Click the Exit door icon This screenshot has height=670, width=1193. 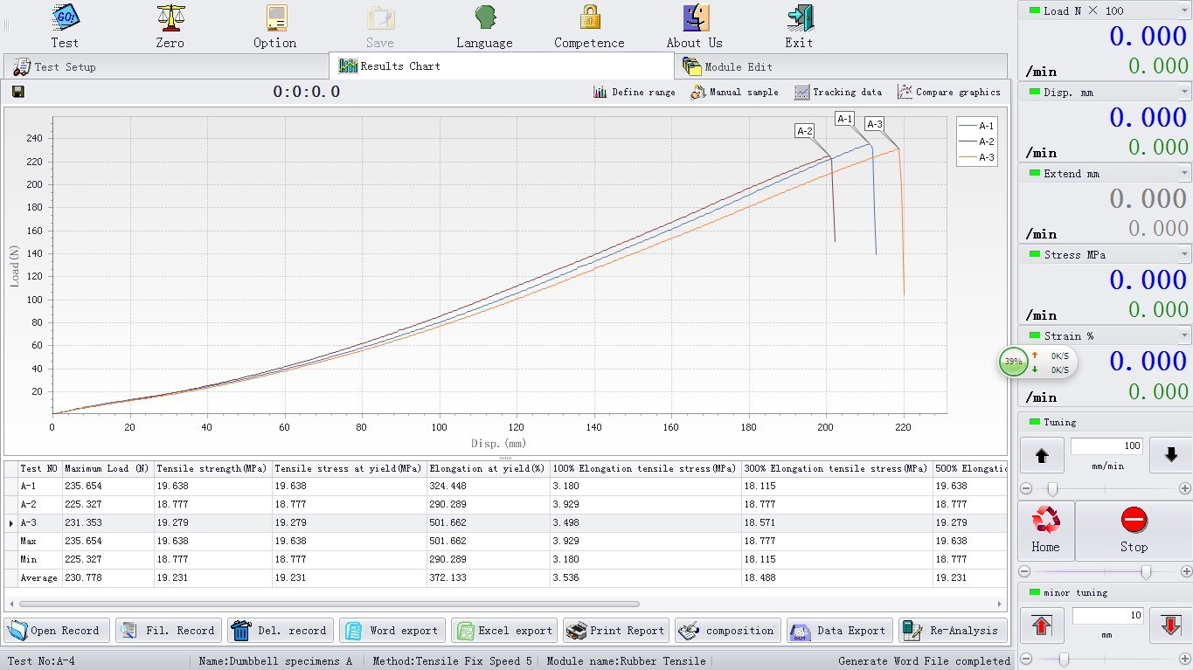pos(799,17)
